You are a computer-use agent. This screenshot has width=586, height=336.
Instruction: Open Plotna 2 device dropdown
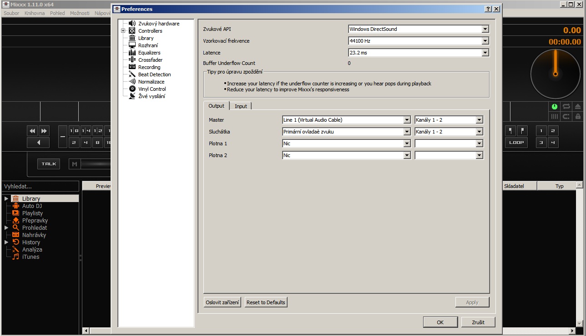click(347, 155)
